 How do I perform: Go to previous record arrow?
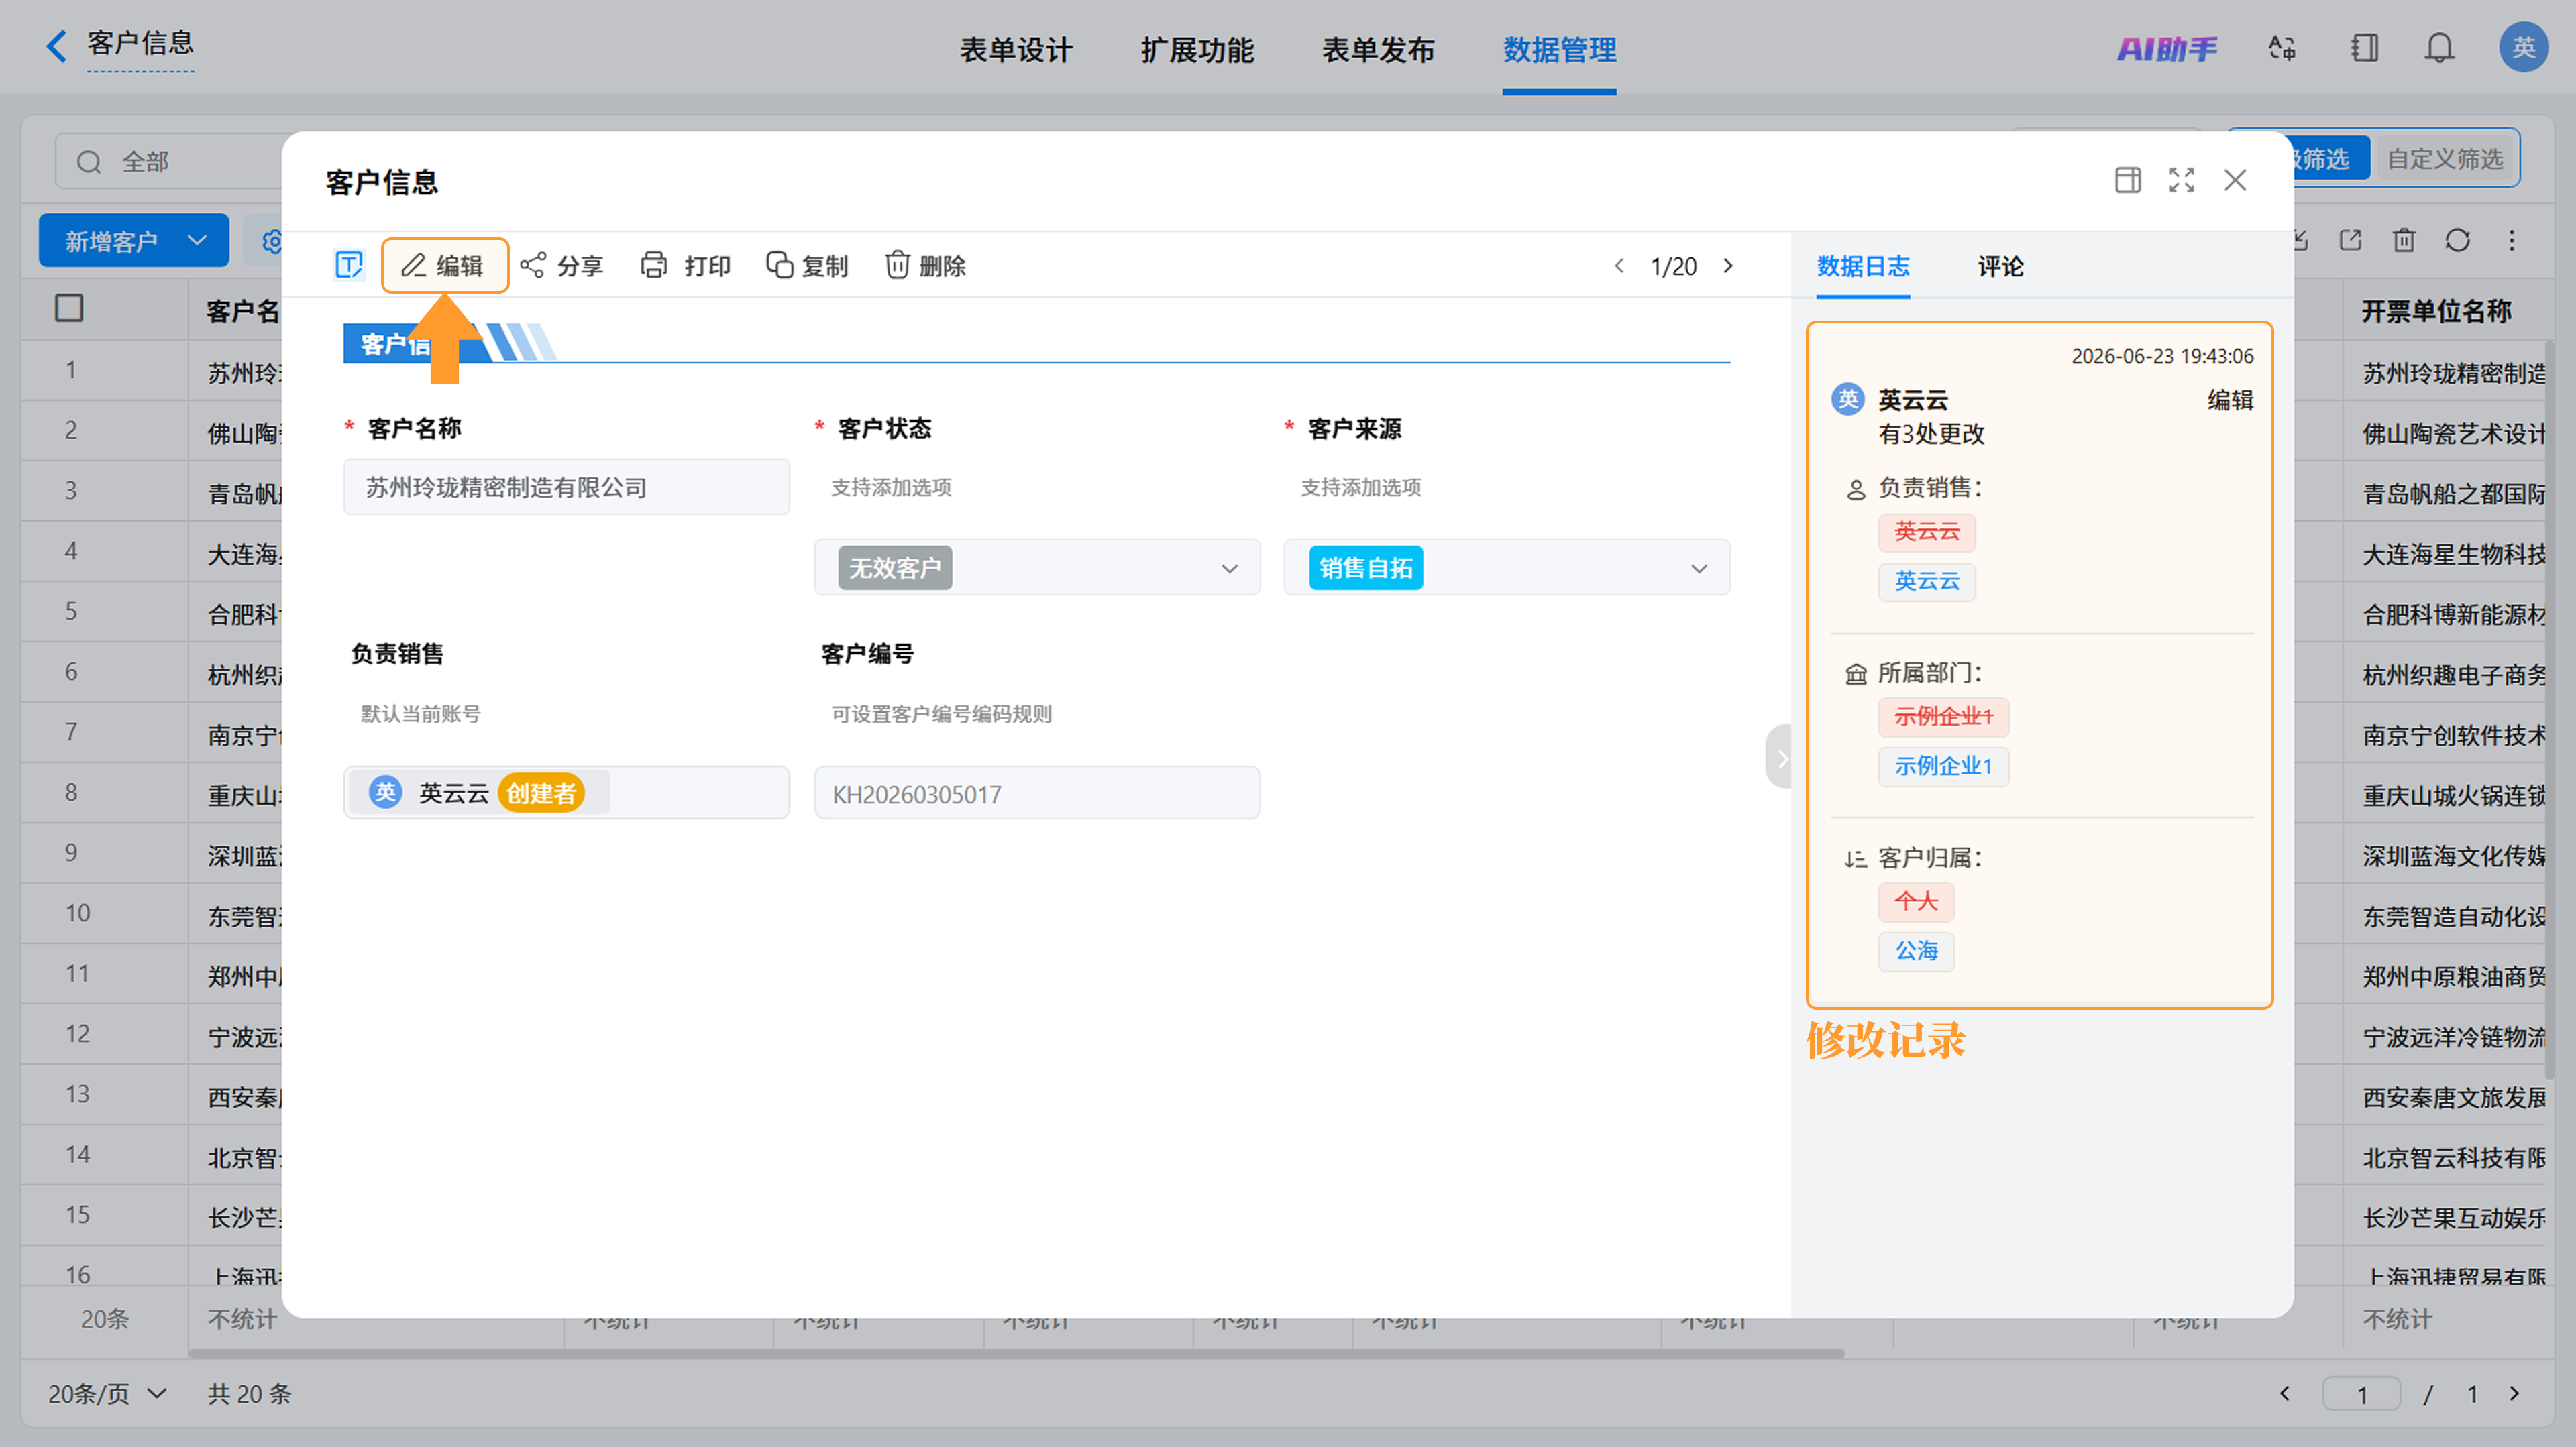coord(1619,266)
